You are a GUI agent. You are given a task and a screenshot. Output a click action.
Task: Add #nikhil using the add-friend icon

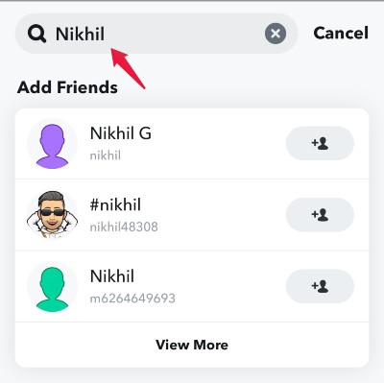point(320,215)
